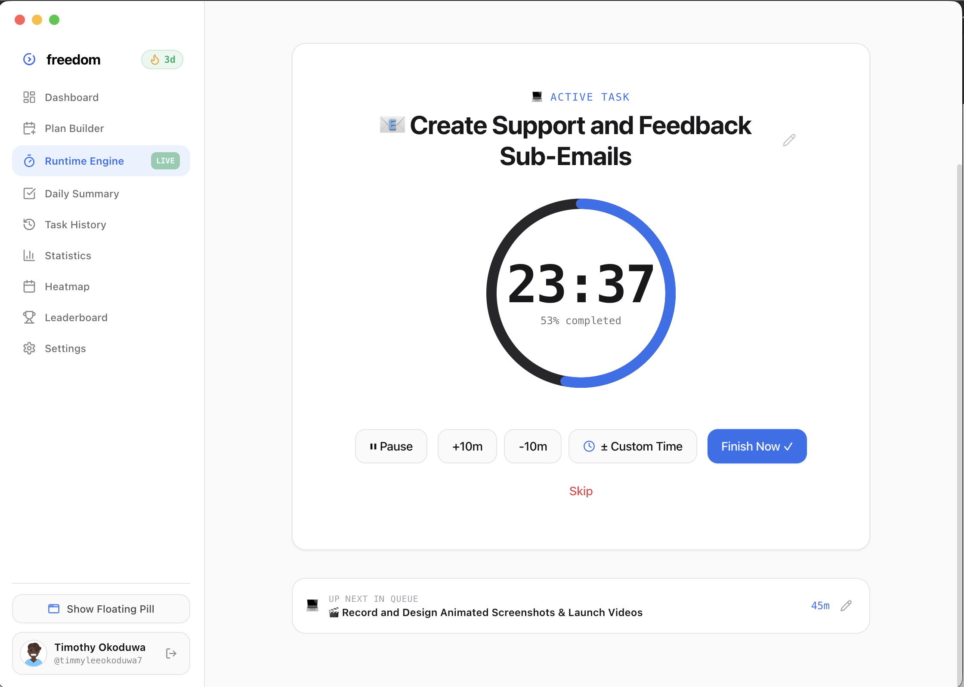Click Finish Now to complete task
Viewport: 964px width, 687px height.
[x=757, y=446]
